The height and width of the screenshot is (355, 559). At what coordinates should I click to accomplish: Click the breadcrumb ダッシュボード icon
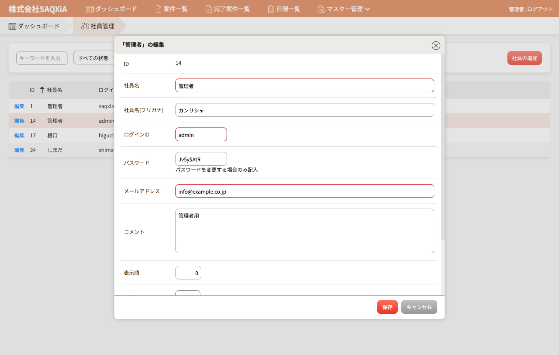pyautogui.click(x=12, y=26)
